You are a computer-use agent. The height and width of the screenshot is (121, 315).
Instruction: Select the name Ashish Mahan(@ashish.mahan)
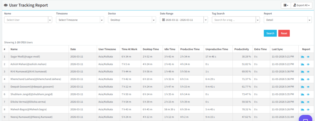[29, 64]
